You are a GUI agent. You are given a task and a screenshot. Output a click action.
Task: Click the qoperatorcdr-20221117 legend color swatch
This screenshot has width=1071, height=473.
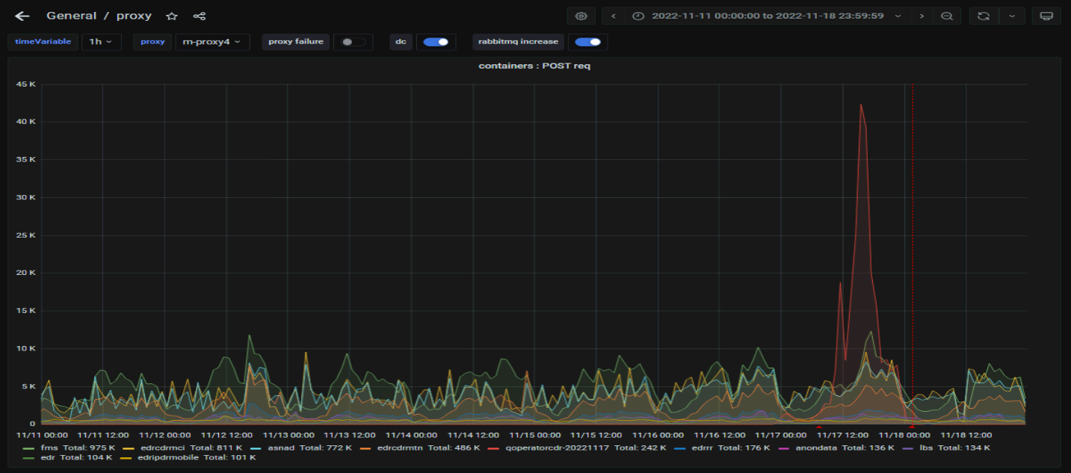coord(493,448)
